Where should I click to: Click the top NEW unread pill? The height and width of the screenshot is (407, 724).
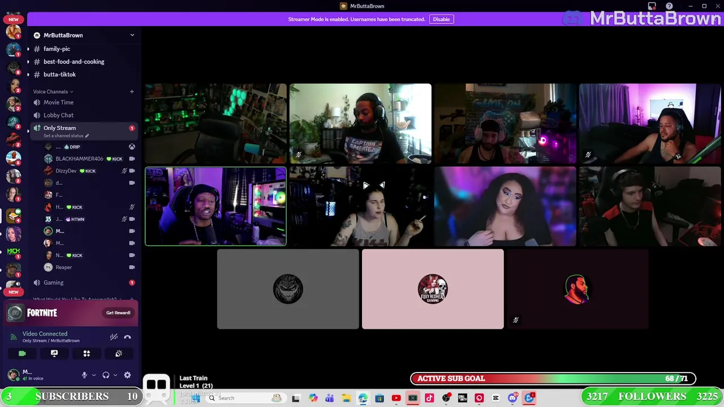coord(14,19)
